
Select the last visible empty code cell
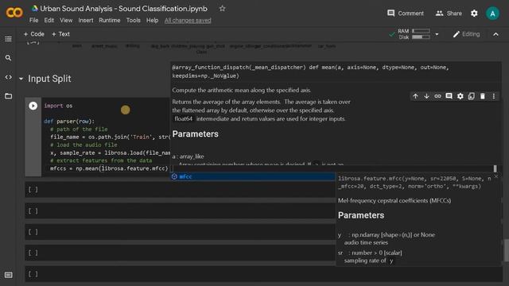263,274
